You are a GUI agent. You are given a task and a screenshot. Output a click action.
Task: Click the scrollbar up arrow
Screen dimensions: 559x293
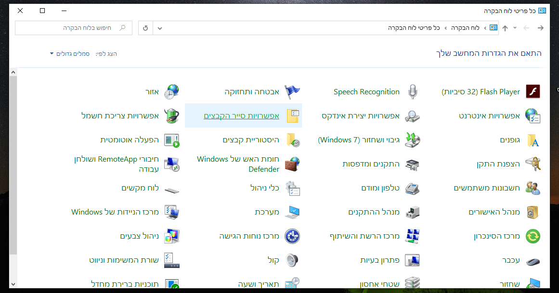[13, 72]
